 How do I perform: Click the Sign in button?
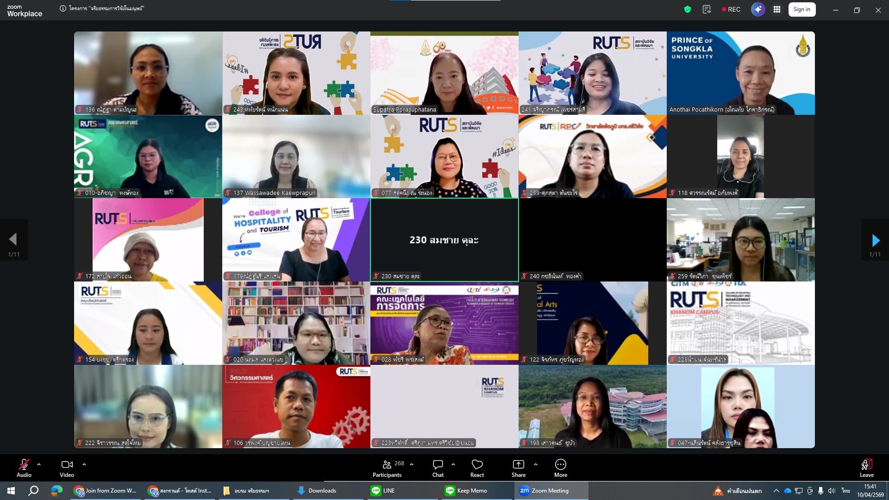801,9
